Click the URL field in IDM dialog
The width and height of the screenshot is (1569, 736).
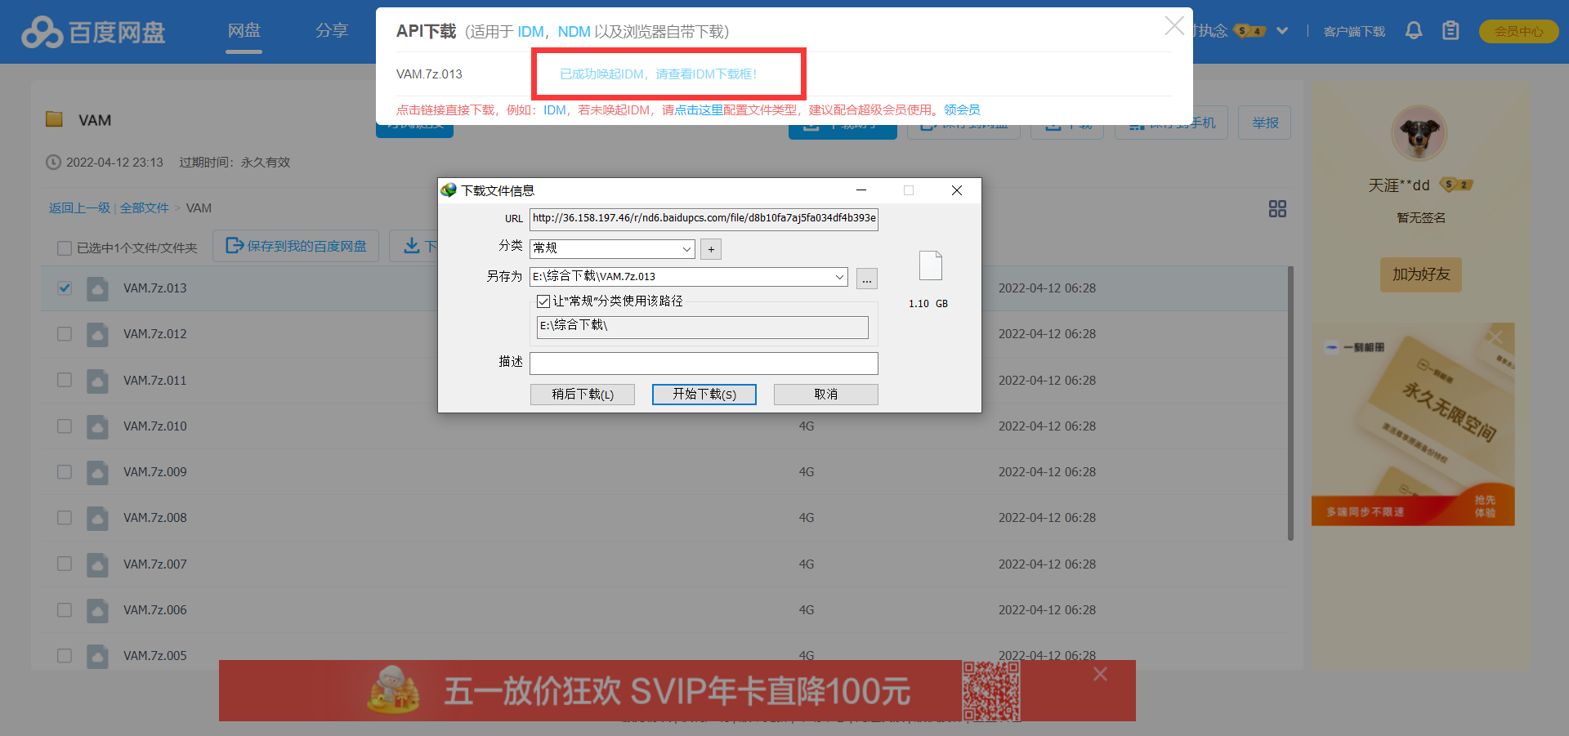[x=704, y=219]
